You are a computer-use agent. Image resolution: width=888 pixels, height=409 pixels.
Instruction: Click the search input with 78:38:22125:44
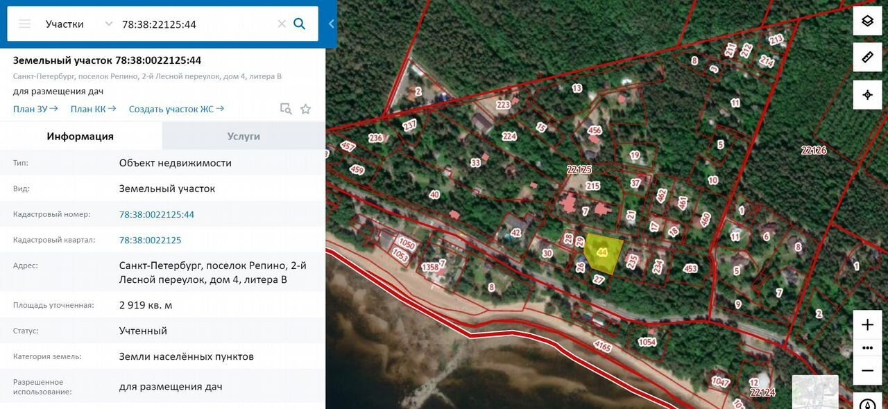pos(196,24)
